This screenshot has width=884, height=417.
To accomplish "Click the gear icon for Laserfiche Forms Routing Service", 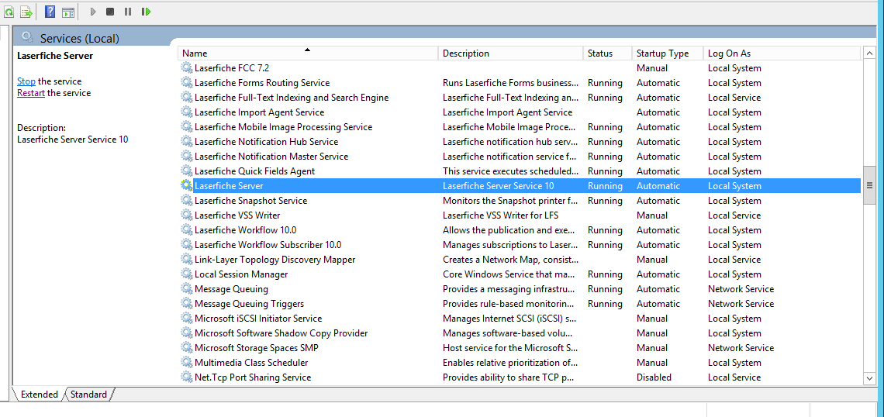I will [186, 83].
